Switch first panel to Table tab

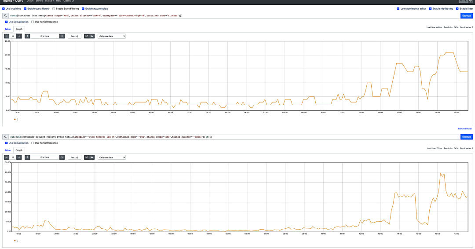(x=7, y=29)
